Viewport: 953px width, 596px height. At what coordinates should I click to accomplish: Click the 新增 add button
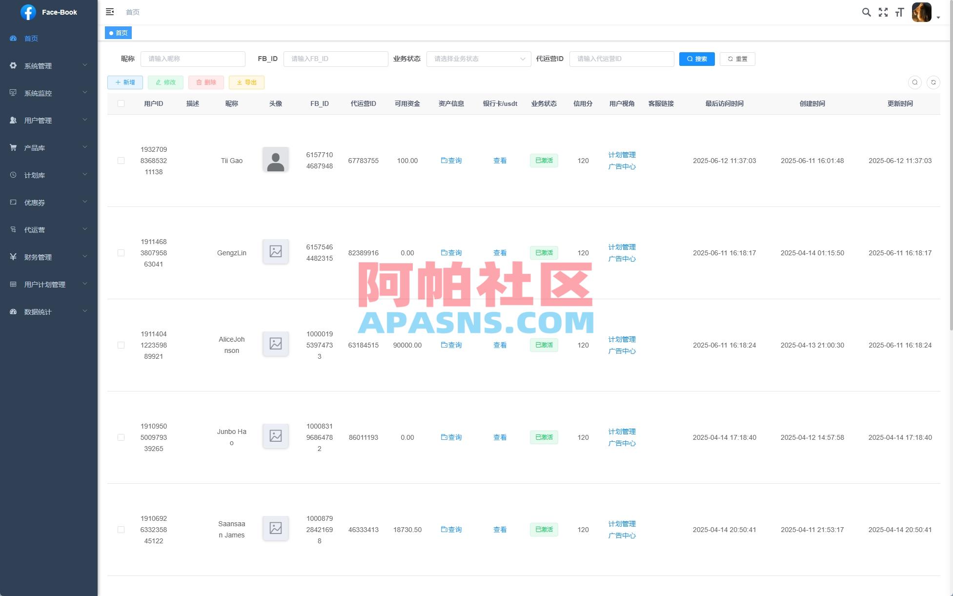(125, 82)
